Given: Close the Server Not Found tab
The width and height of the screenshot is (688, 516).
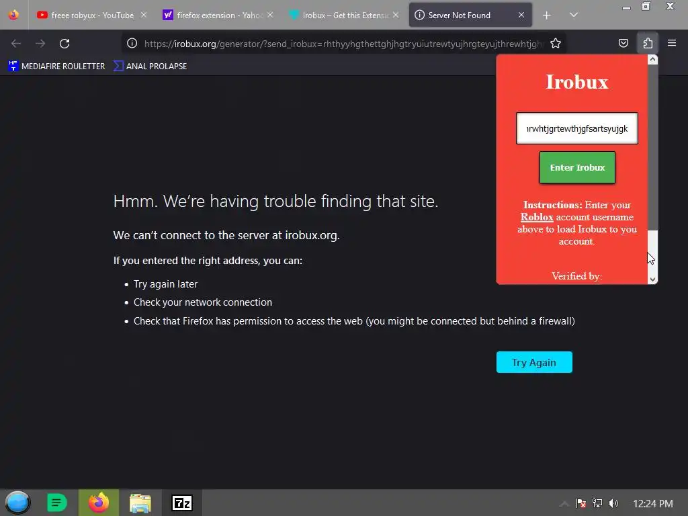Looking at the screenshot, I should point(521,15).
